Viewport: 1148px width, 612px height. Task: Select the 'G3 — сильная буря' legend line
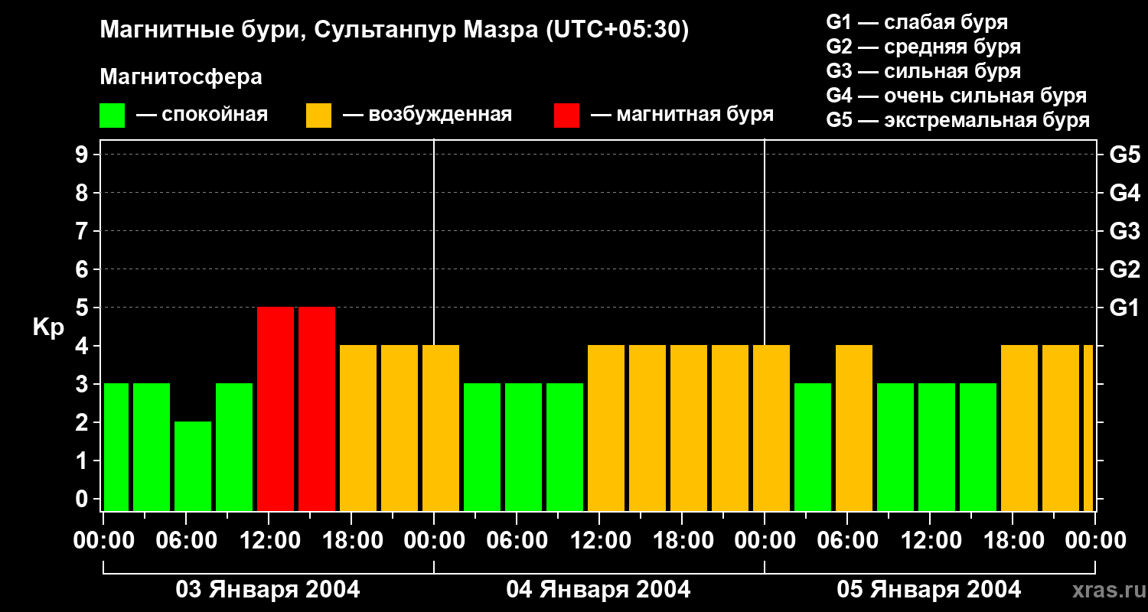(x=924, y=71)
